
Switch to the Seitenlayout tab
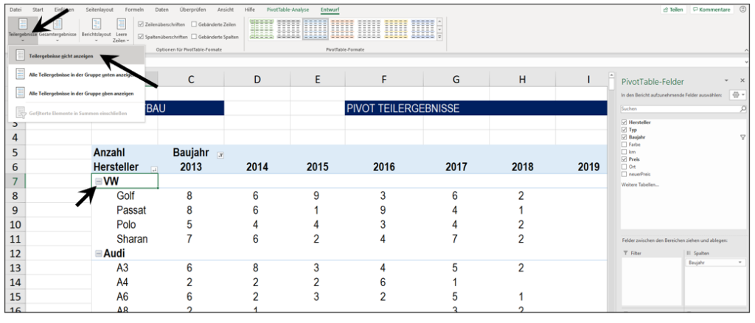98,10
